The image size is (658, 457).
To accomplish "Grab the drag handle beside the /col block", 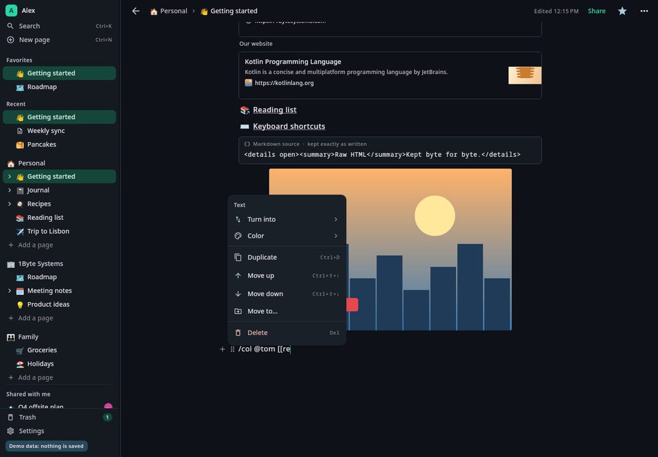I will point(232,349).
